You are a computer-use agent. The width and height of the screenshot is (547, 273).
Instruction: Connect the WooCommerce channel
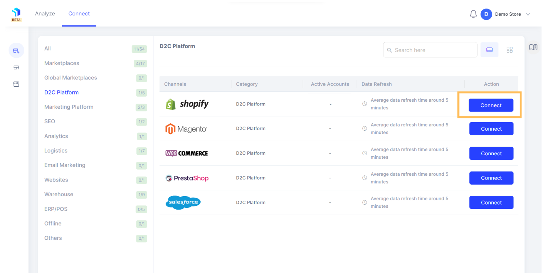pos(491,153)
